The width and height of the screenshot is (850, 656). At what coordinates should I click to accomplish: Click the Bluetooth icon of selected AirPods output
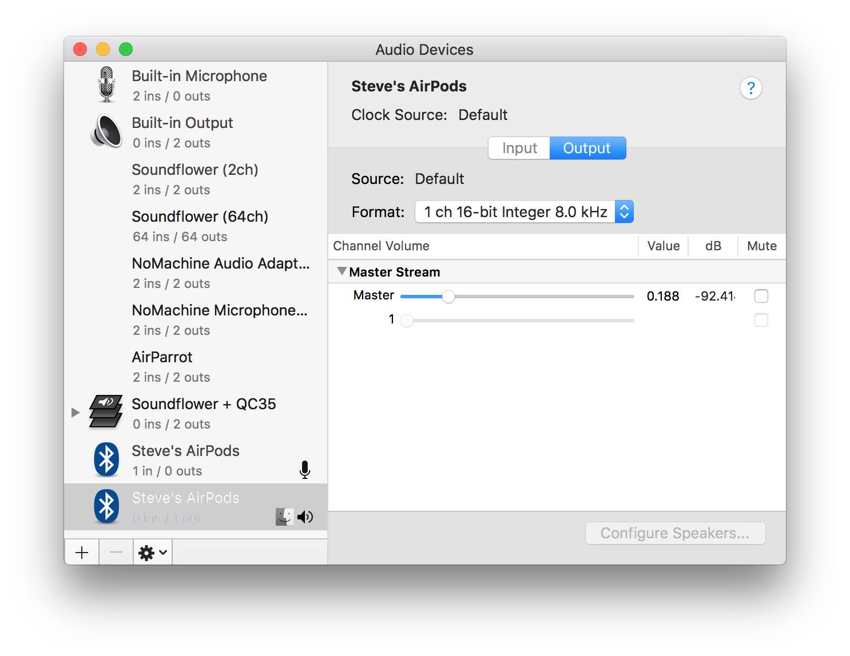click(x=106, y=506)
